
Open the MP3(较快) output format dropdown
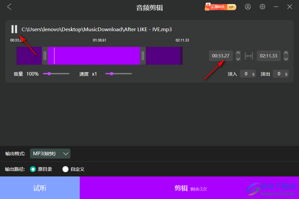[x=50, y=154]
